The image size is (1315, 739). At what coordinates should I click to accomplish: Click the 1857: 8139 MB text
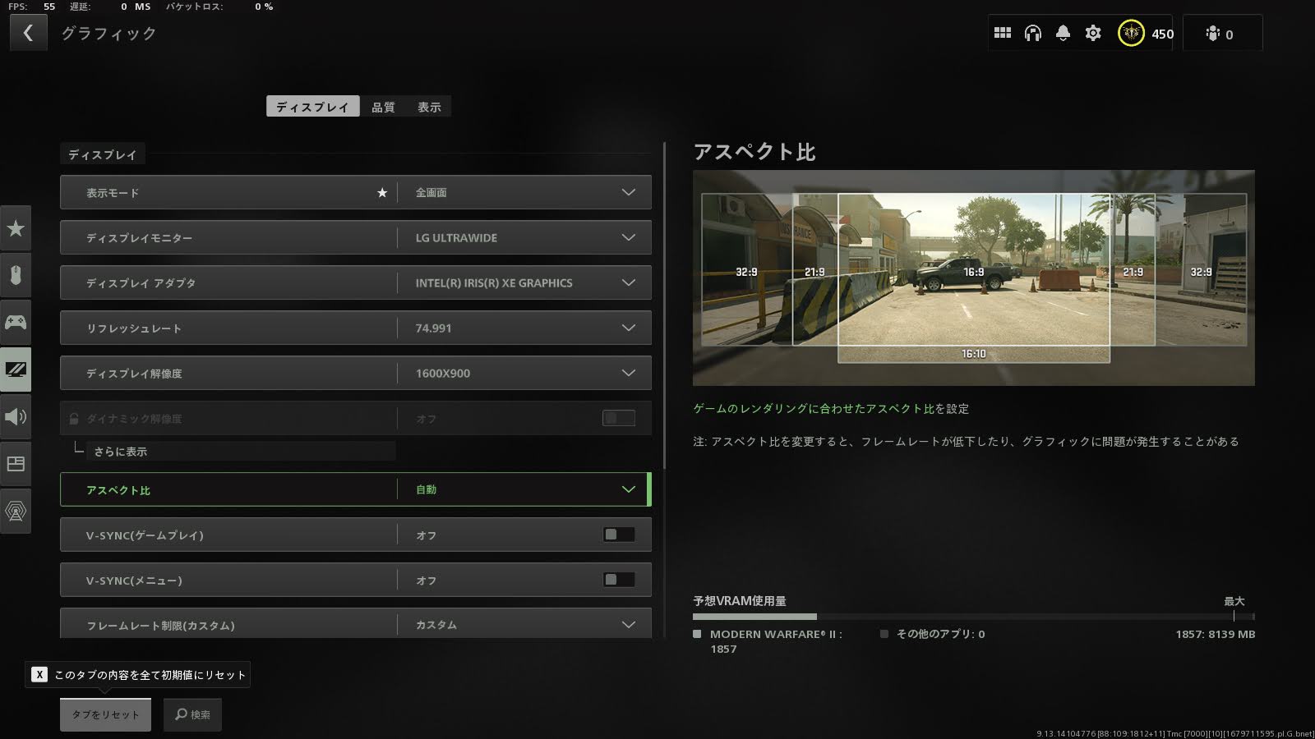pos(1215,634)
